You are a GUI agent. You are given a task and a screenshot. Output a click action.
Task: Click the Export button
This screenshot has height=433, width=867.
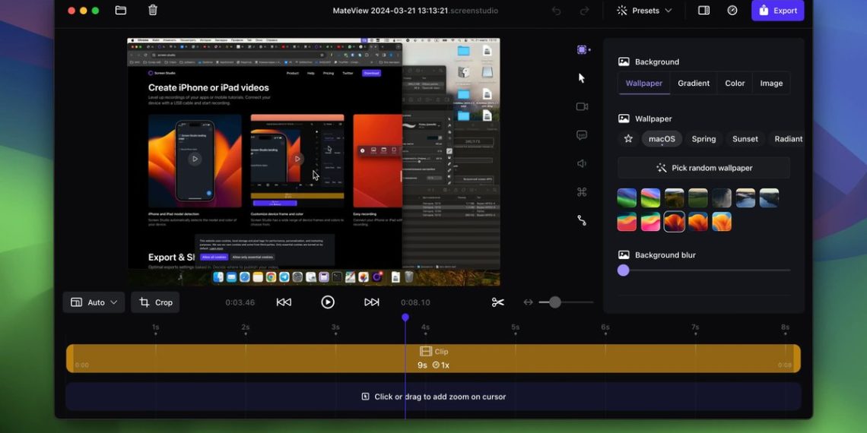pyautogui.click(x=777, y=11)
